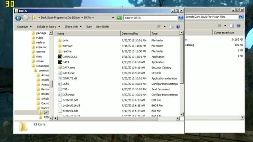Open the Organize dropdown menu
The width and height of the screenshot is (253, 142).
click(24, 26)
